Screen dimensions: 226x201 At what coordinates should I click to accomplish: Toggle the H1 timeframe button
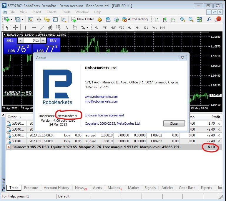click(x=129, y=27)
